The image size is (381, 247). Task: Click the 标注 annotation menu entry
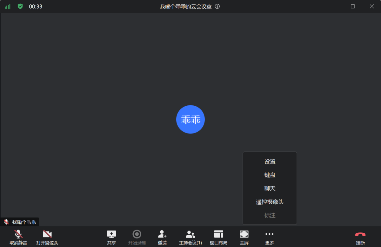(x=270, y=215)
